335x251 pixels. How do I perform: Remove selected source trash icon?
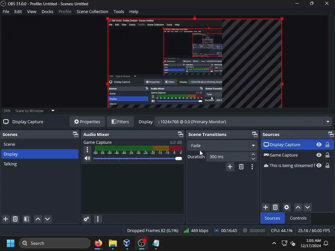(x=275, y=207)
